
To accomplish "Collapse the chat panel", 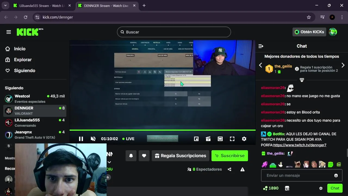I will pos(261,46).
